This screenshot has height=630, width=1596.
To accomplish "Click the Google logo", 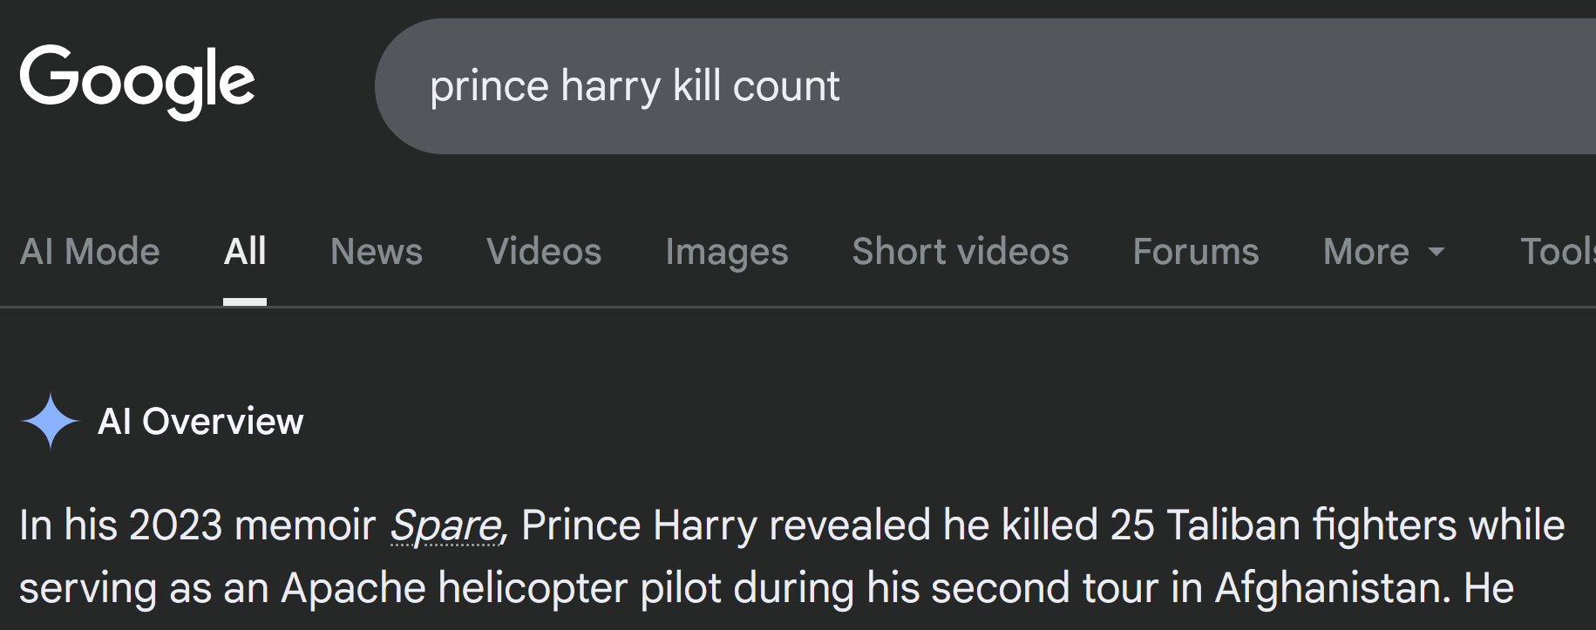I will point(137,81).
